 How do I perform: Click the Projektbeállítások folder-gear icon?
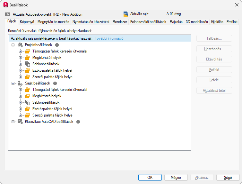click(20, 45)
